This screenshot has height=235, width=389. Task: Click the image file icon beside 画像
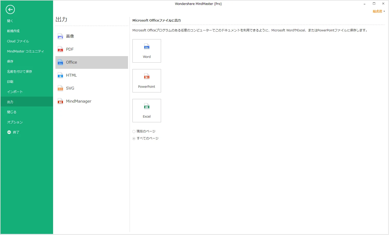[x=60, y=36]
